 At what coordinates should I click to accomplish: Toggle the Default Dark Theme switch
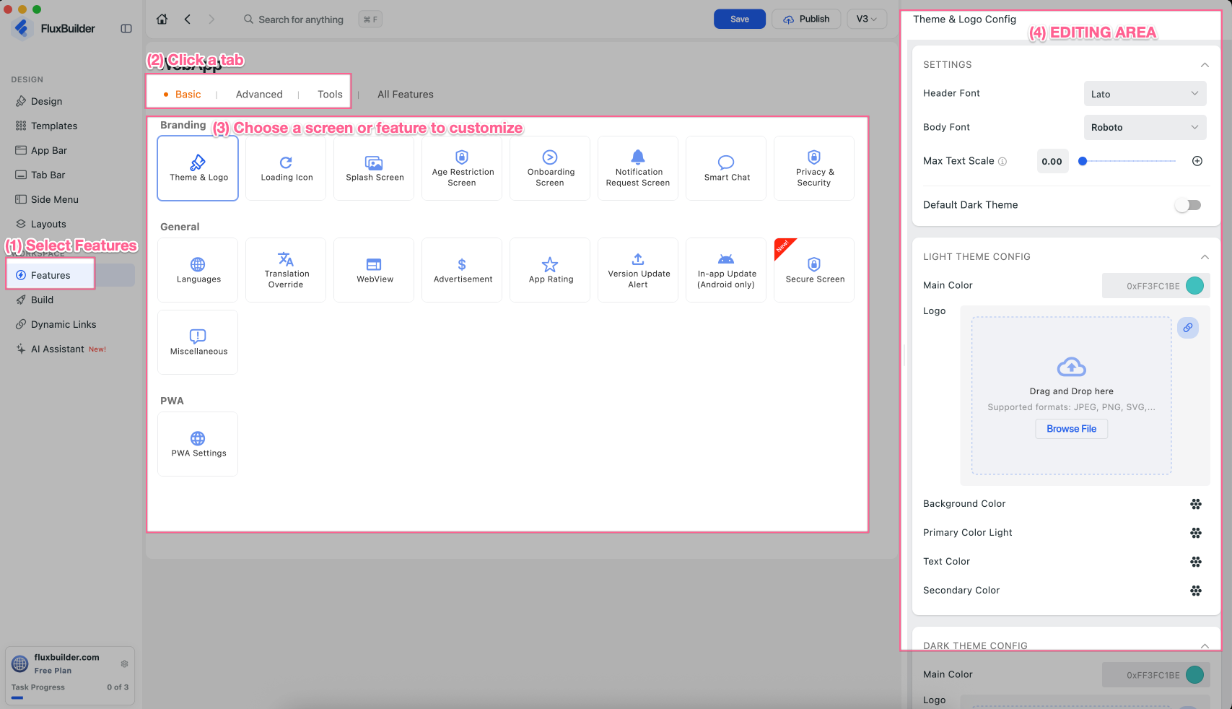(x=1188, y=205)
